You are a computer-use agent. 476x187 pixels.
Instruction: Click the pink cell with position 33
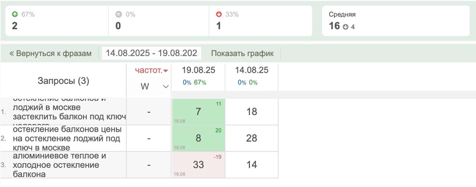[198, 165]
